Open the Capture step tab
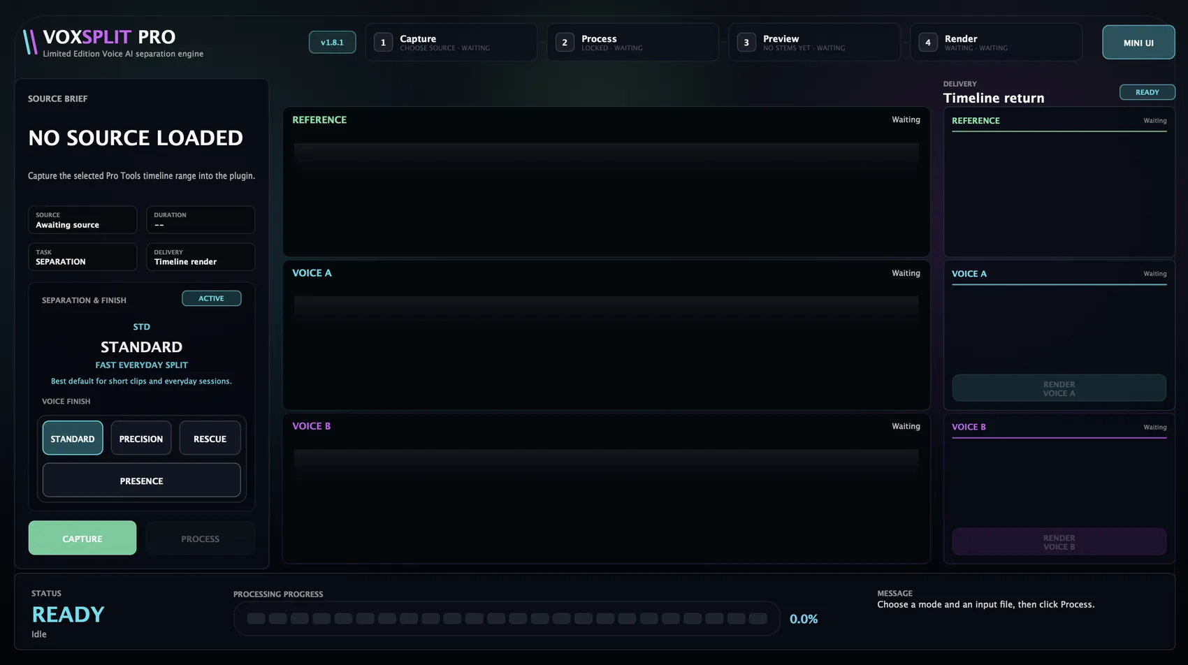 click(x=451, y=43)
